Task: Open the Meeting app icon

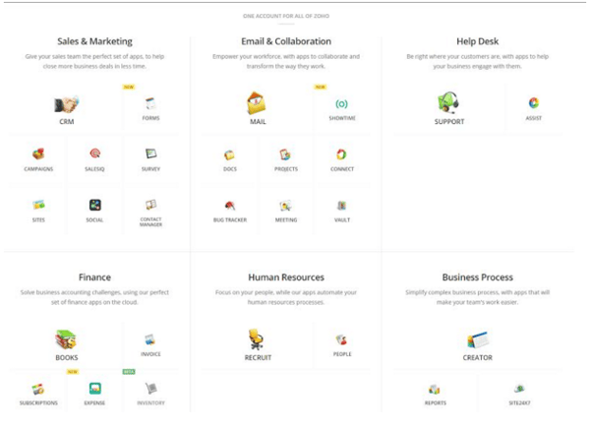Action: click(x=285, y=206)
